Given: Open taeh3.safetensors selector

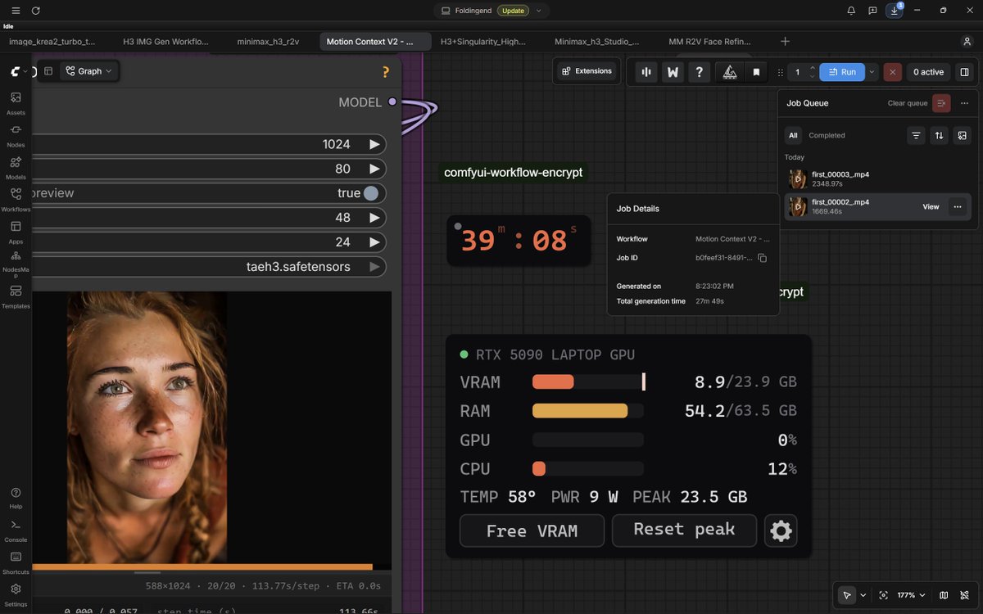Looking at the screenshot, I should click(209, 267).
